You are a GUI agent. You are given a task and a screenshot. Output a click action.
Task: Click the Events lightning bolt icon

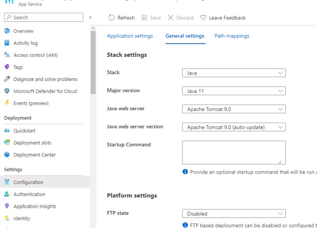(x=7, y=103)
